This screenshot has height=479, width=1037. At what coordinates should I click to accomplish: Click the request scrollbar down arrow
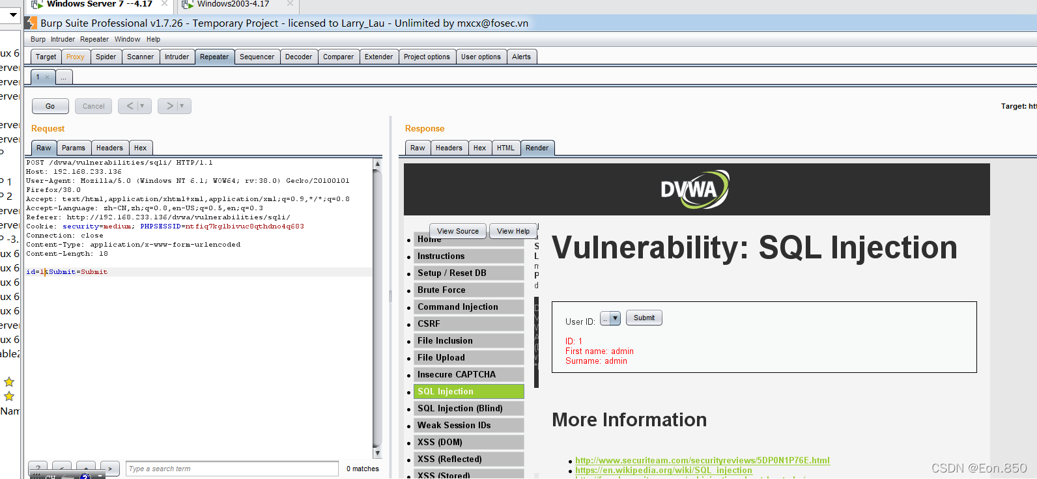point(377,453)
